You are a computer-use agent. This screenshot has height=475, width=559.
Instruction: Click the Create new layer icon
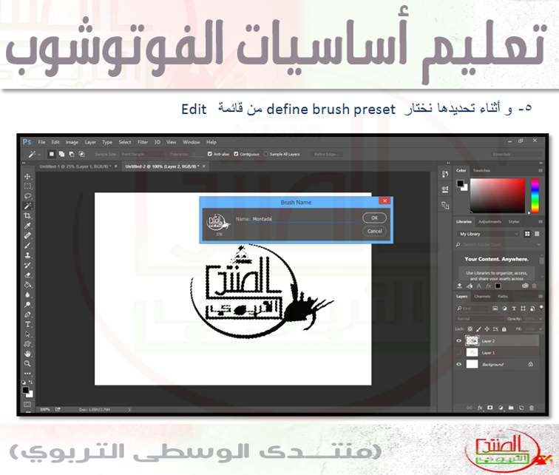521,408
